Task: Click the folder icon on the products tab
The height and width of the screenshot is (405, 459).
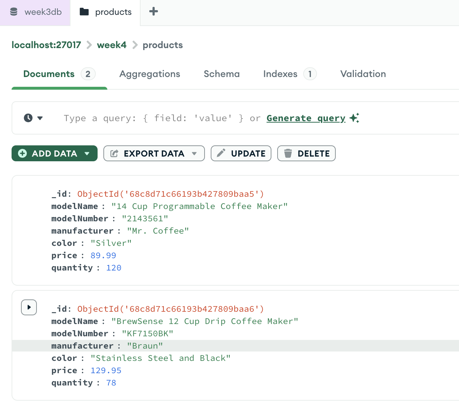Action: pyautogui.click(x=84, y=12)
